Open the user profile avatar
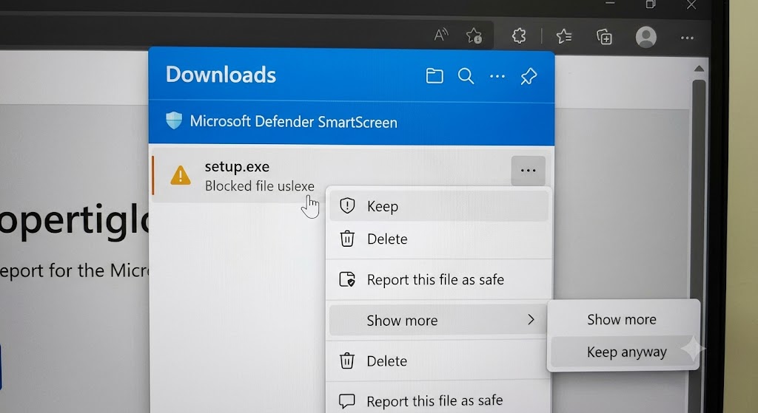 coord(645,37)
